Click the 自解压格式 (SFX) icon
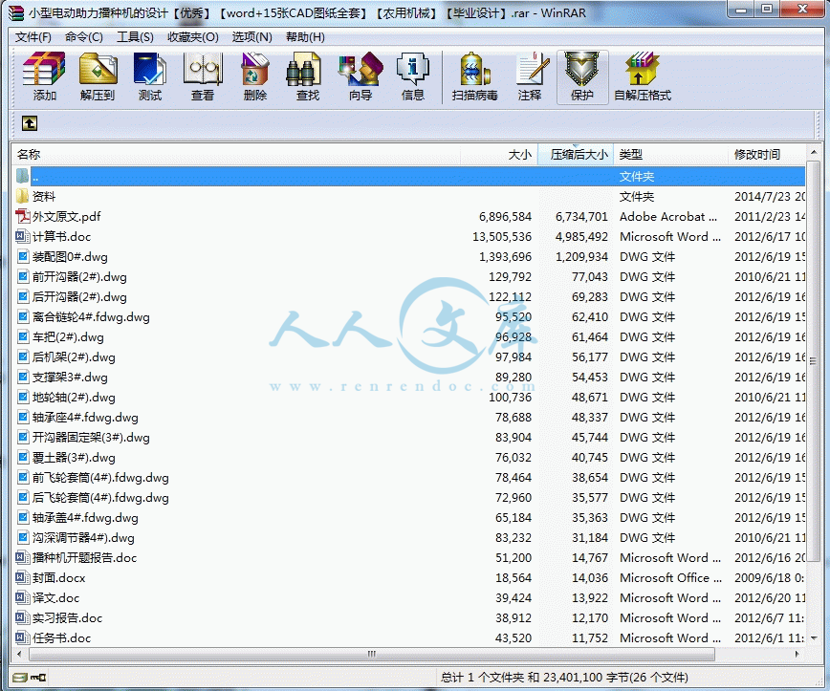830x691 pixels. coord(642,70)
